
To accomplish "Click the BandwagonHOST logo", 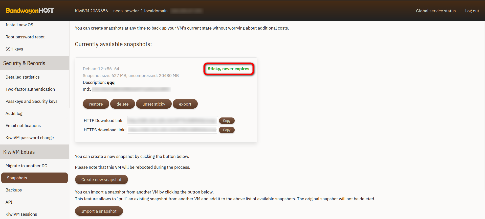I will (x=30, y=11).
